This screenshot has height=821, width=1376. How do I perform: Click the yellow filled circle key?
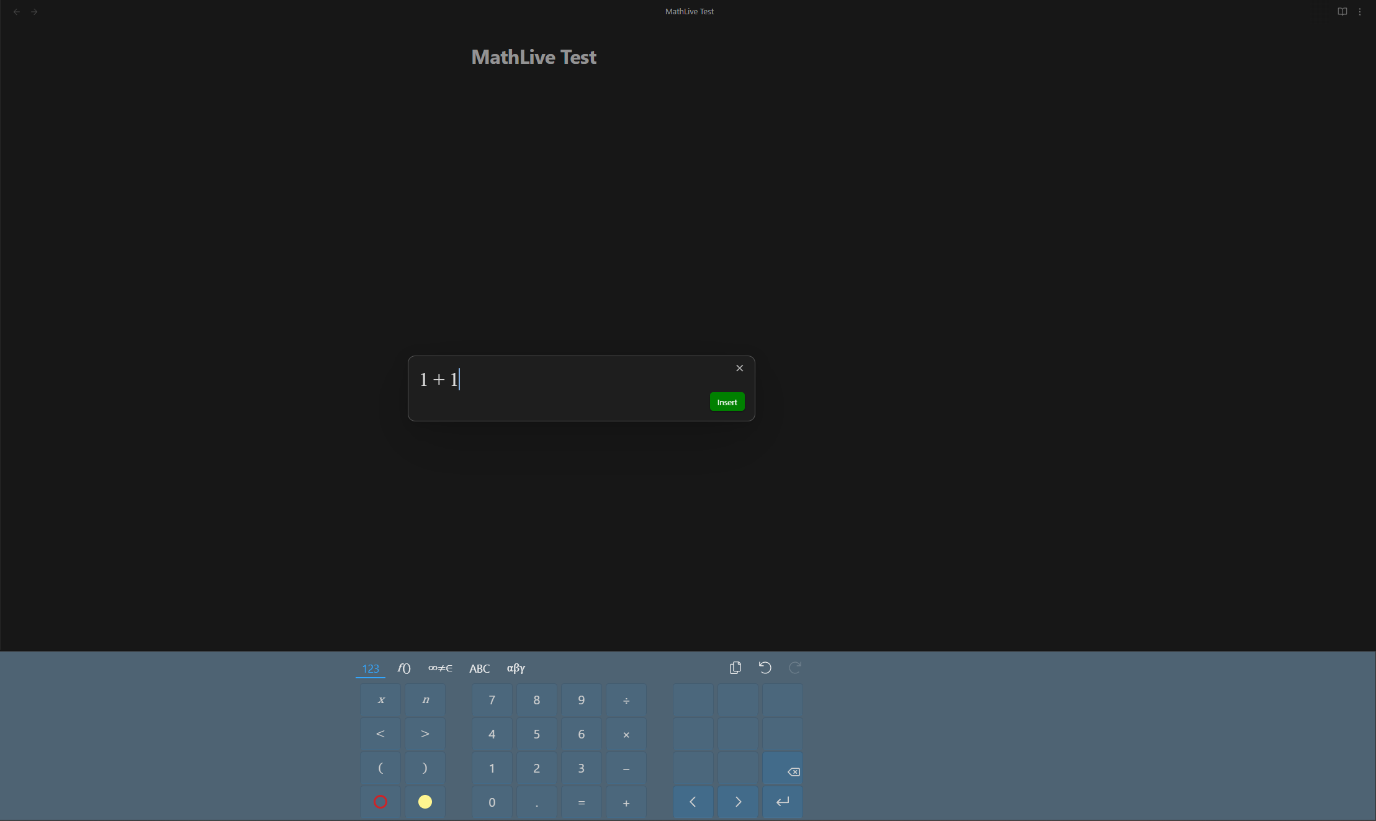click(425, 802)
